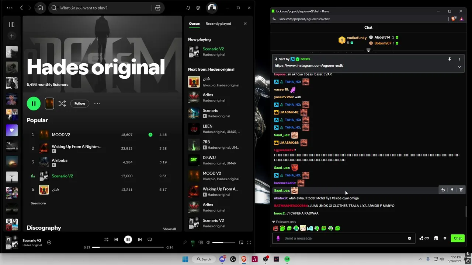Click Show all next to Discography
Image resolution: width=472 pixels, height=265 pixels.
click(169, 229)
